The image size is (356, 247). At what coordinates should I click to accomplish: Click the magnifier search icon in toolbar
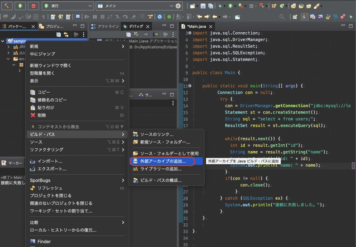tap(282, 17)
